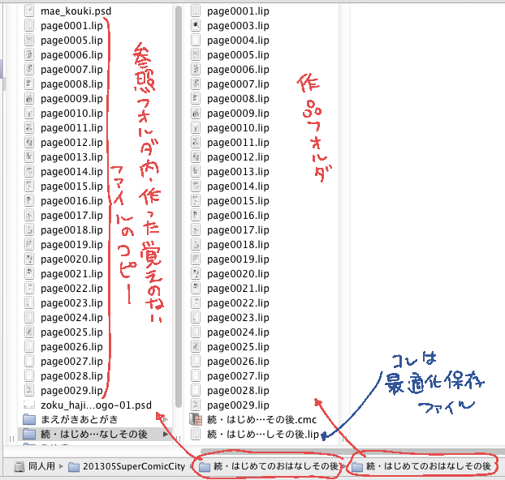This screenshot has width=505, height=480.
Task: Click page0025.lip icon in the left column
Action: [29, 332]
